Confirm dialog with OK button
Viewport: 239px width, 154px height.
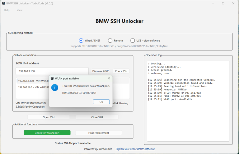[101, 102]
